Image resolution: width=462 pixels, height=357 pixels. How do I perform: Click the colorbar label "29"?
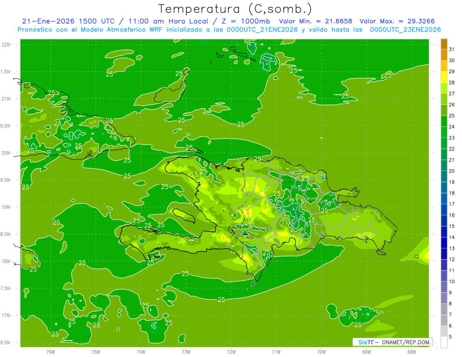[x=452, y=72]
